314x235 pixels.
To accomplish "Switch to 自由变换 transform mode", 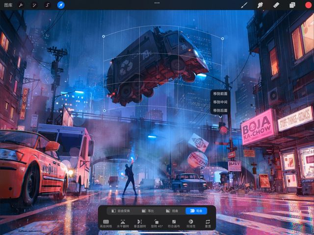I will [121, 211].
